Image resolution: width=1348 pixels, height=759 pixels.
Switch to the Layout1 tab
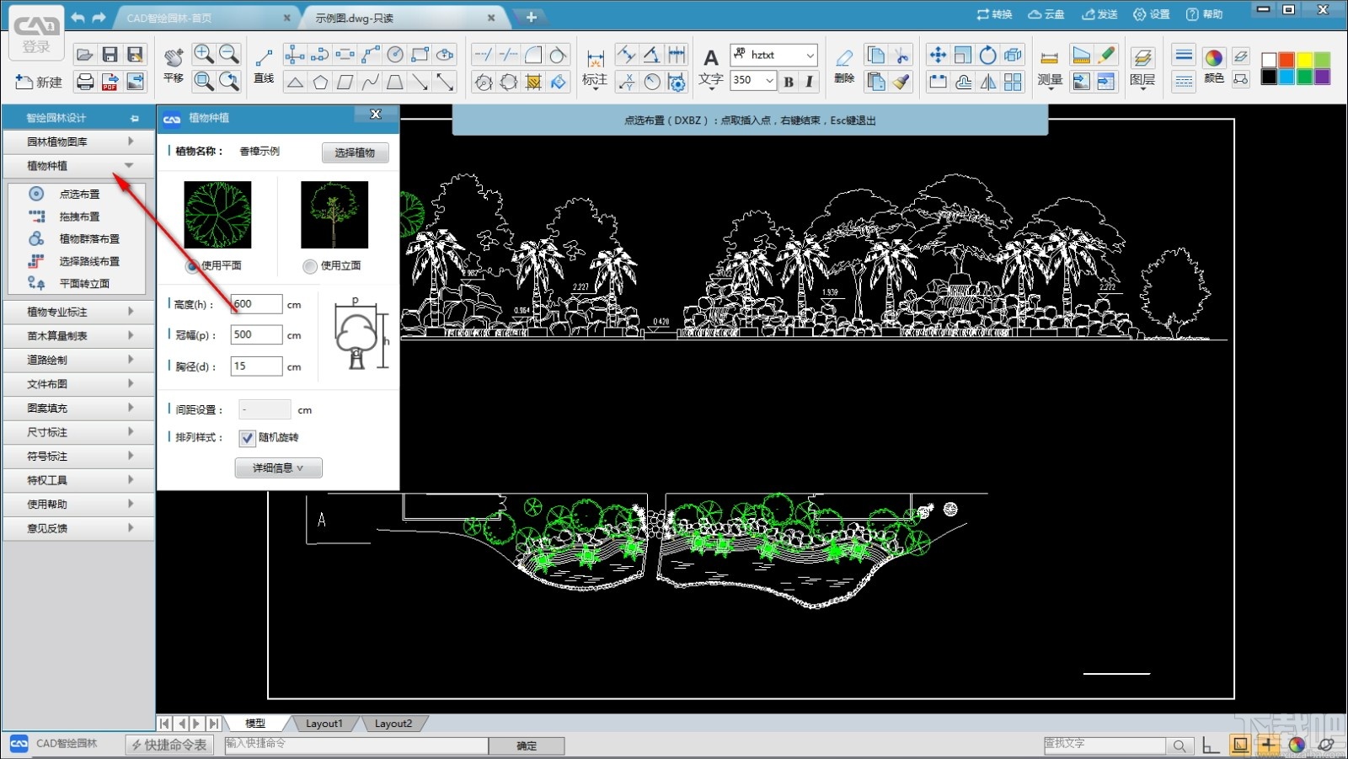tap(324, 724)
